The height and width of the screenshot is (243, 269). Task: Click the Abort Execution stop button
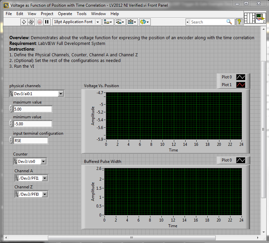40,22
